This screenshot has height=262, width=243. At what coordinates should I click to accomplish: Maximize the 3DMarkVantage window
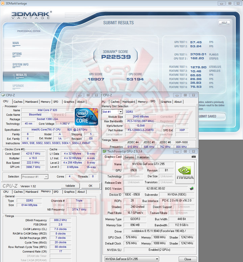coord(230,3)
